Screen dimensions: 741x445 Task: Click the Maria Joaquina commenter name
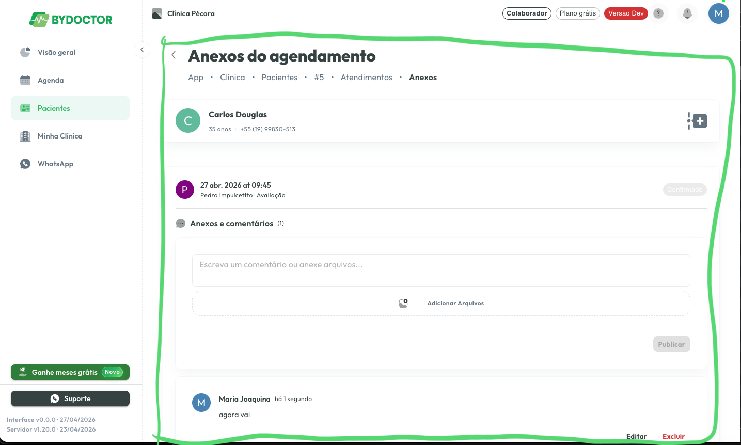(x=245, y=399)
